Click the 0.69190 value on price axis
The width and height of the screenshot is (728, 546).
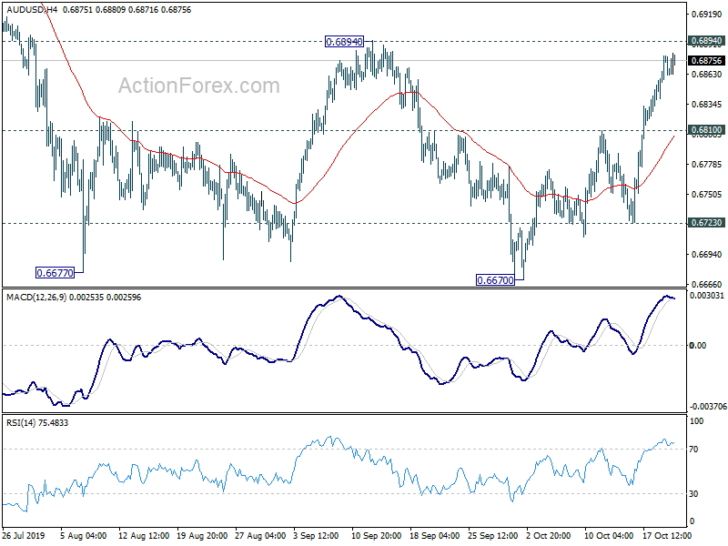coord(707,15)
